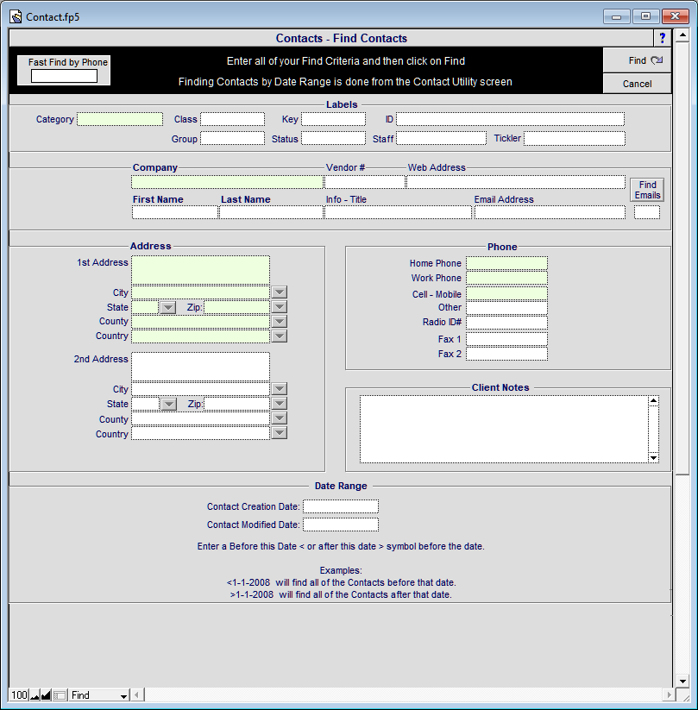Click the small field under Find Emails
Image resolution: width=698 pixels, height=710 pixels.
click(x=647, y=212)
